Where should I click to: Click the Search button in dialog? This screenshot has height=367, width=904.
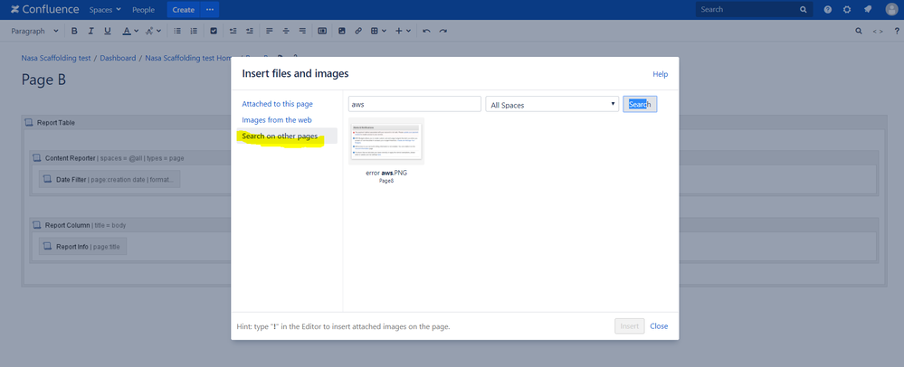pyautogui.click(x=640, y=104)
